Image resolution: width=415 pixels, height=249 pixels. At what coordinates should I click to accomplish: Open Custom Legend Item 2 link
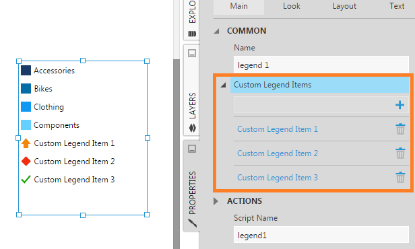click(x=278, y=153)
